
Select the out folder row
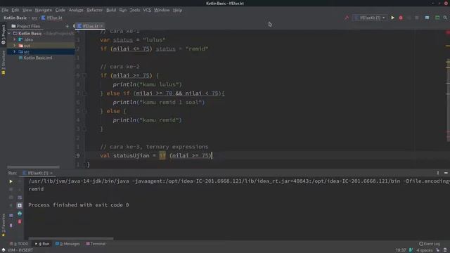pyautogui.click(x=41, y=46)
